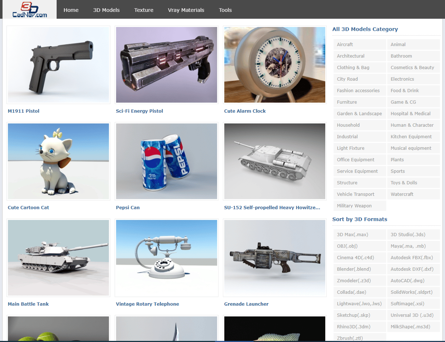Filter by 3D Max(.max) format
Image resolution: width=445 pixels, height=342 pixels.
(360, 235)
